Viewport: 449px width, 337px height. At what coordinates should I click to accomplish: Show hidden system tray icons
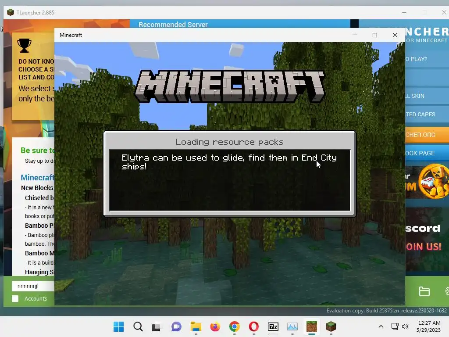tap(381, 326)
